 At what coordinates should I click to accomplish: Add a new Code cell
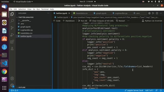pyautogui.click(x=57, y=21)
